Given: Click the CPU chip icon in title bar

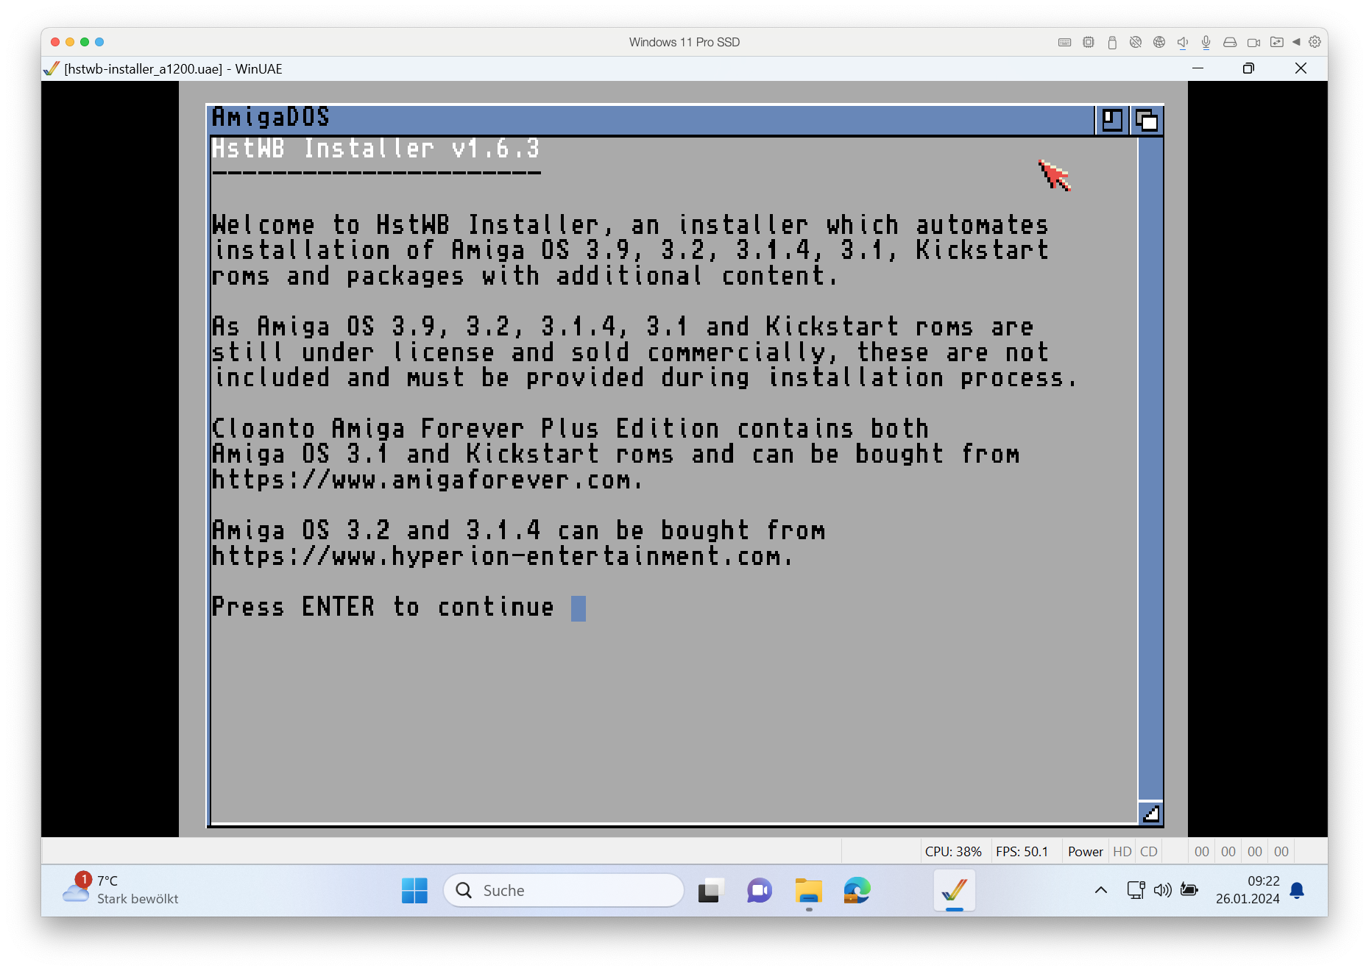Looking at the screenshot, I should pyautogui.click(x=1088, y=43).
